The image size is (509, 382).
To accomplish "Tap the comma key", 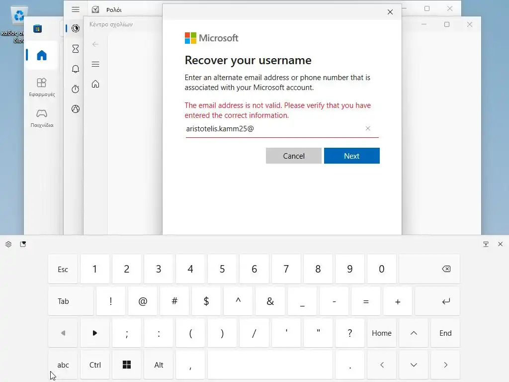I will [x=190, y=365].
